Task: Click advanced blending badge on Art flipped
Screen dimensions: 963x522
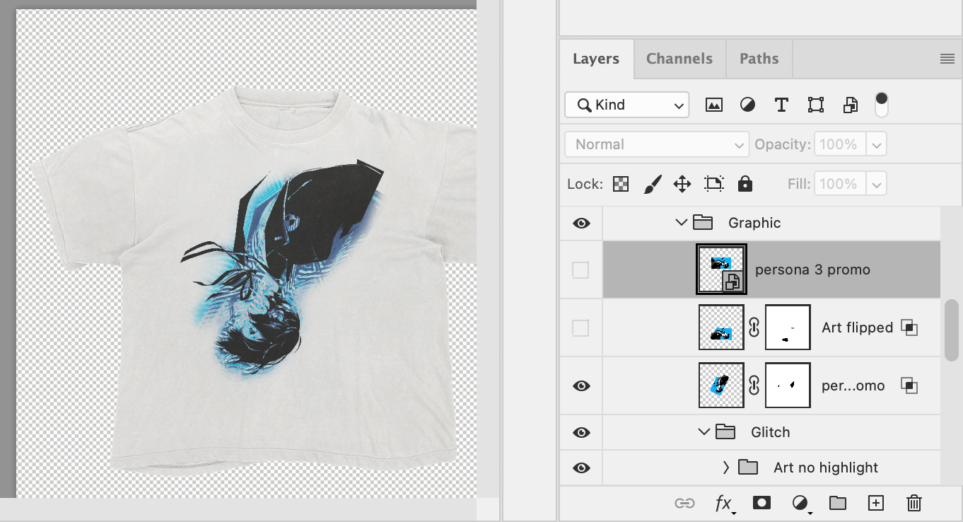Action: pyautogui.click(x=909, y=327)
